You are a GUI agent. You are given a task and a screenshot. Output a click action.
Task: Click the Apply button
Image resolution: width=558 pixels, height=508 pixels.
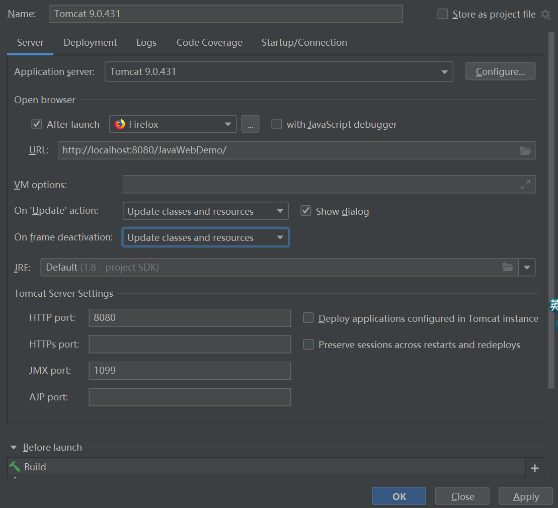click(526, 496)
